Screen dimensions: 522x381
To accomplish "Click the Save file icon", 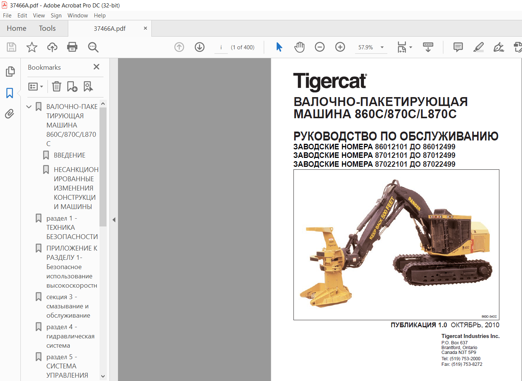I will [x=12, y=47].
